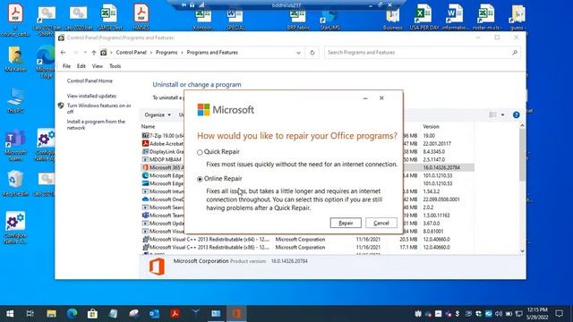Switch to Office installer taskbar icon
Screen dimensions: 573x322
(x=236, y=314)
